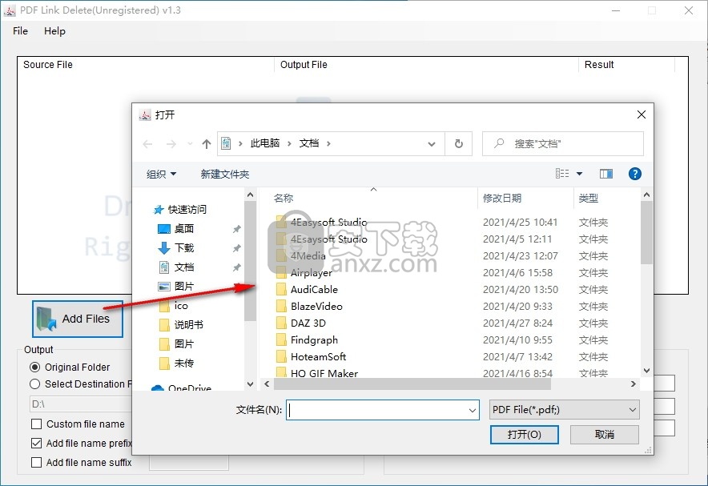This screenshot has height=486, width=708.
Task: Click the file list horizontal scrollbar thumb
Action: point(412,384)
